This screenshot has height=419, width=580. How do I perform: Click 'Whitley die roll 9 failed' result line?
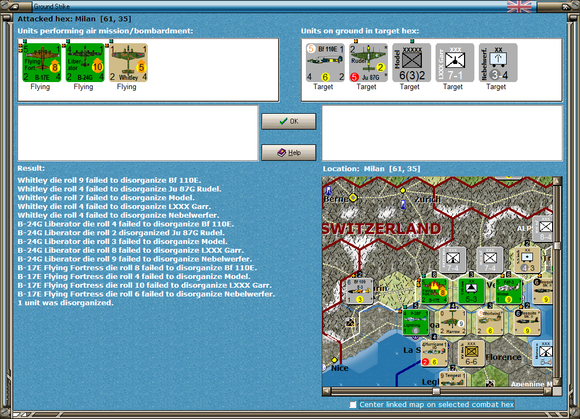pos(109,180)
